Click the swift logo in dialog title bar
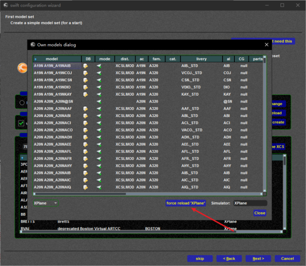This screenshot has height=266, width=306. click(33, 45)
